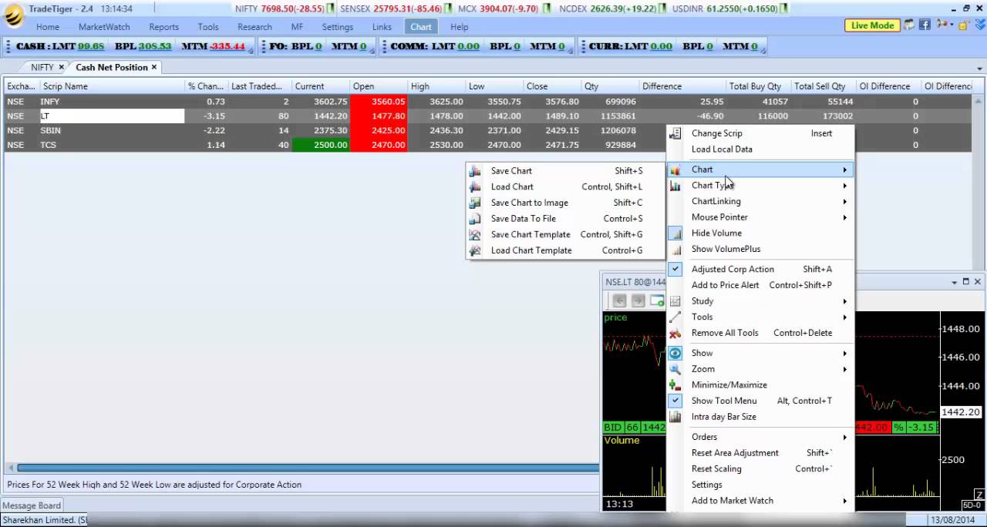Screen dimensions: 987x527
Task: Choose Reset Scaling
Action: tap(760, 468)
